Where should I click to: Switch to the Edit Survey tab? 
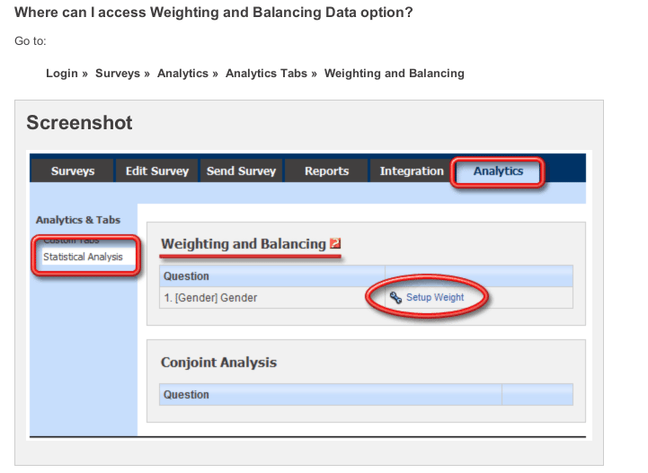tap(157, 171)
